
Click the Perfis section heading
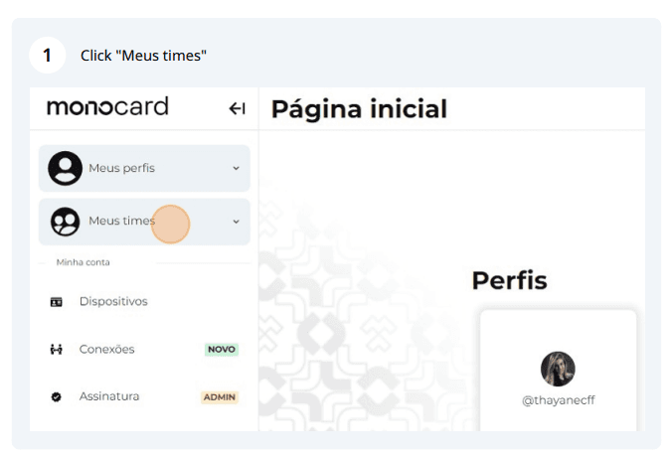point(510,280)
